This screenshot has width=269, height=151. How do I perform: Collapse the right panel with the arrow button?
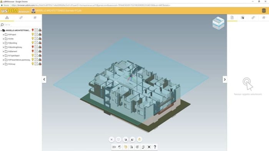(x=225, y=79)
